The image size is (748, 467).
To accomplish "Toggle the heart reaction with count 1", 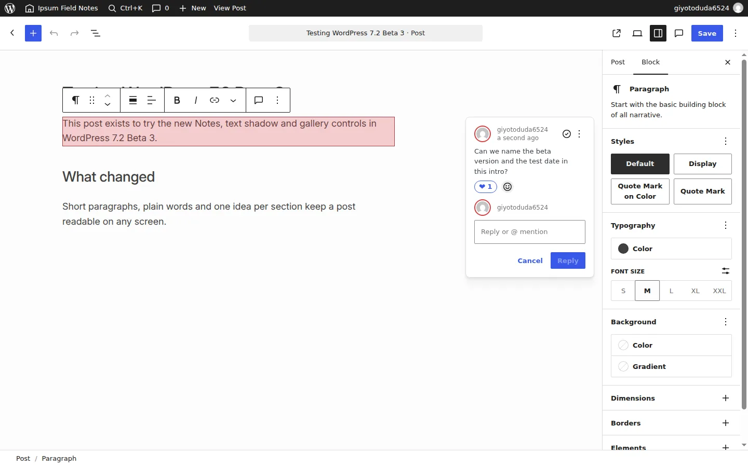I will [x=486, y=187].
